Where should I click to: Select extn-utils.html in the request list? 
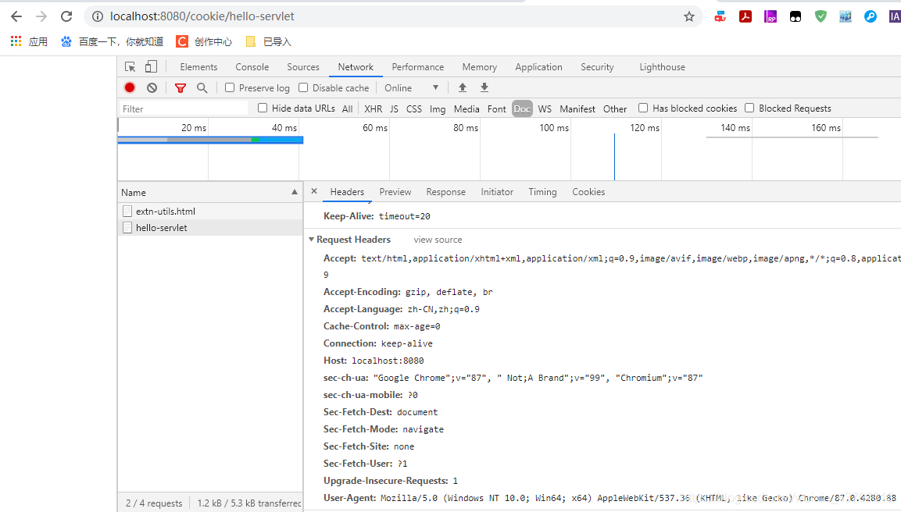pyautogui.click(x=210, y=212)
